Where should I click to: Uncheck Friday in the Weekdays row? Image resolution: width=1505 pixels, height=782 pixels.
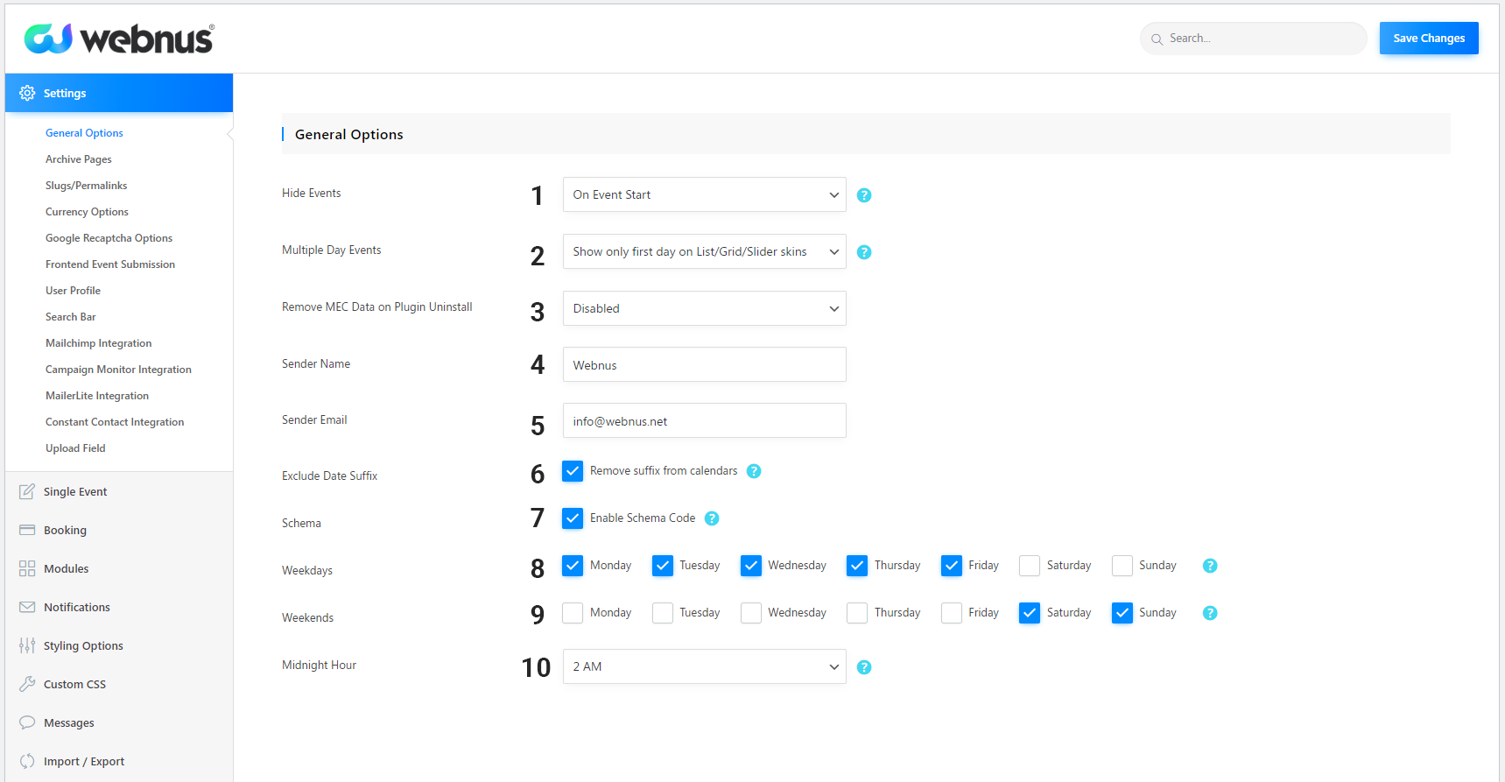pos(952,566)
